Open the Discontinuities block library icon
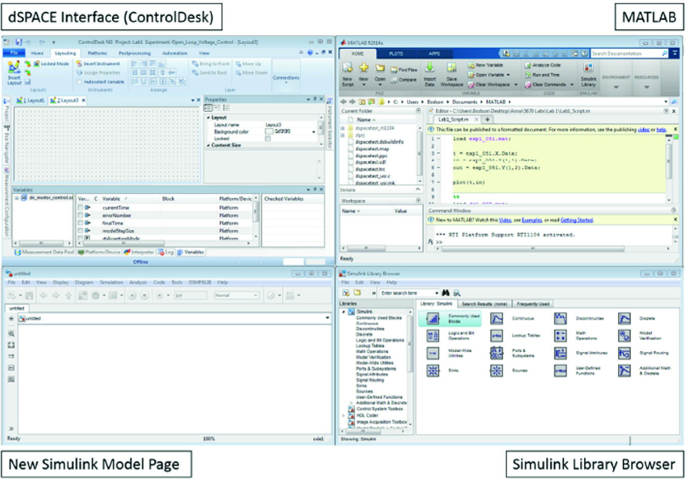Screen dimensions: 688x479 pos(560,318)
